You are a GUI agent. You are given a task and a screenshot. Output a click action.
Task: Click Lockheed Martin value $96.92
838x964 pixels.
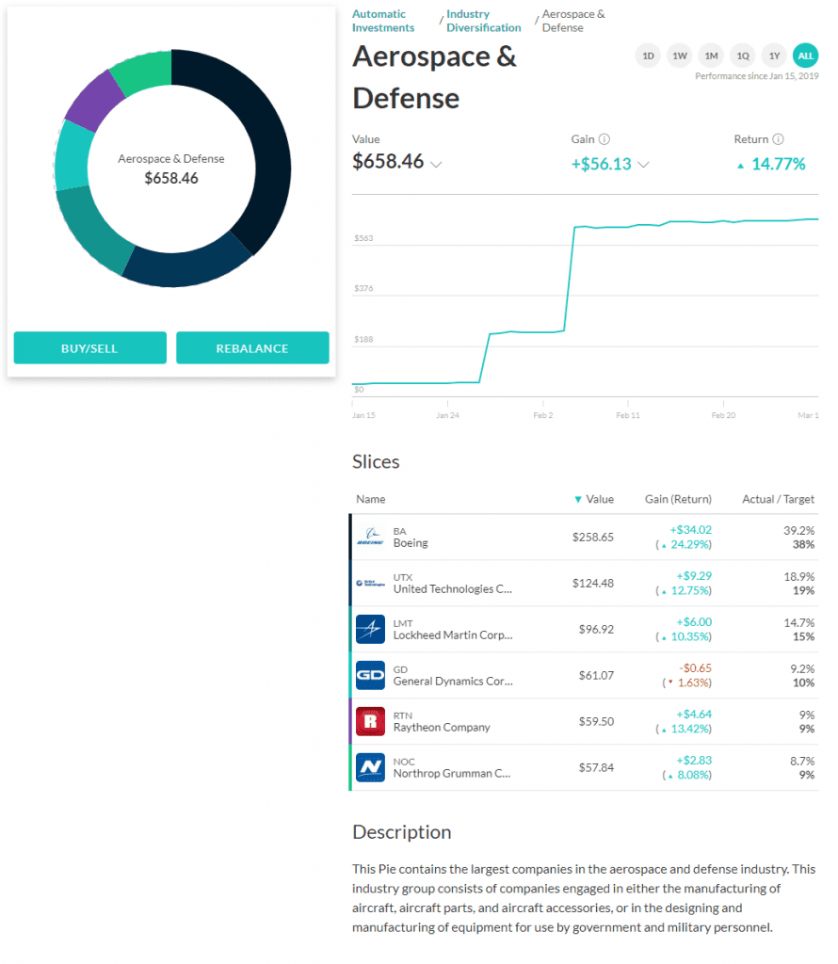pyautogui.click(x=596, y=629)
